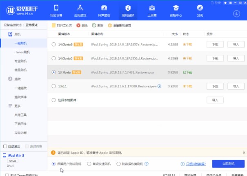This screenshot has height=176, width=247.
Task: Open 教程中心 tutorial center icon
Action: (x=176, y=8)
